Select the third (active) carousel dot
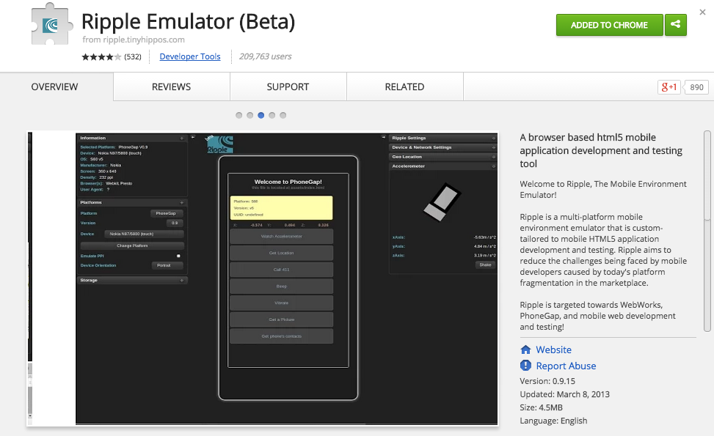 tap(261, 116)
